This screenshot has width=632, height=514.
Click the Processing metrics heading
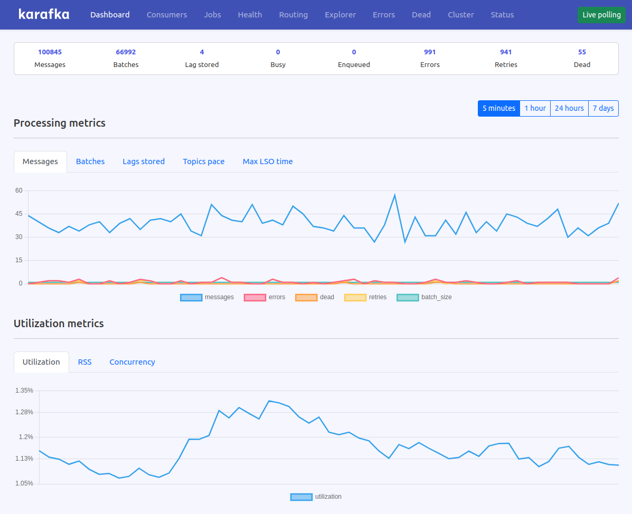(x=60, y=123)
